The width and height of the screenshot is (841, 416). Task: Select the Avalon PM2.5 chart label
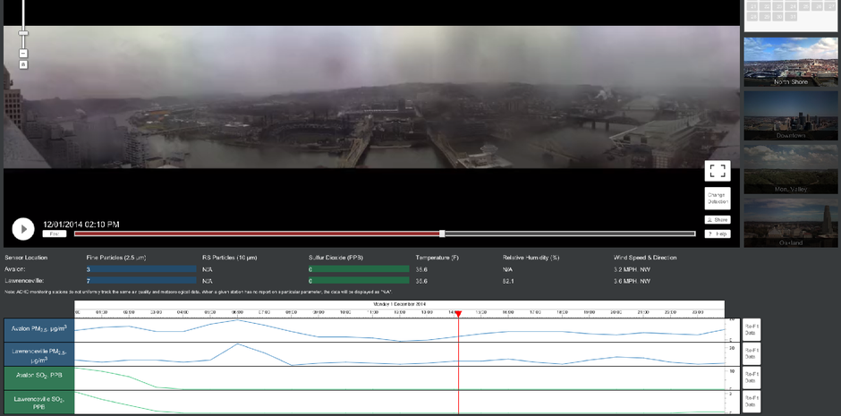(39, 330)
